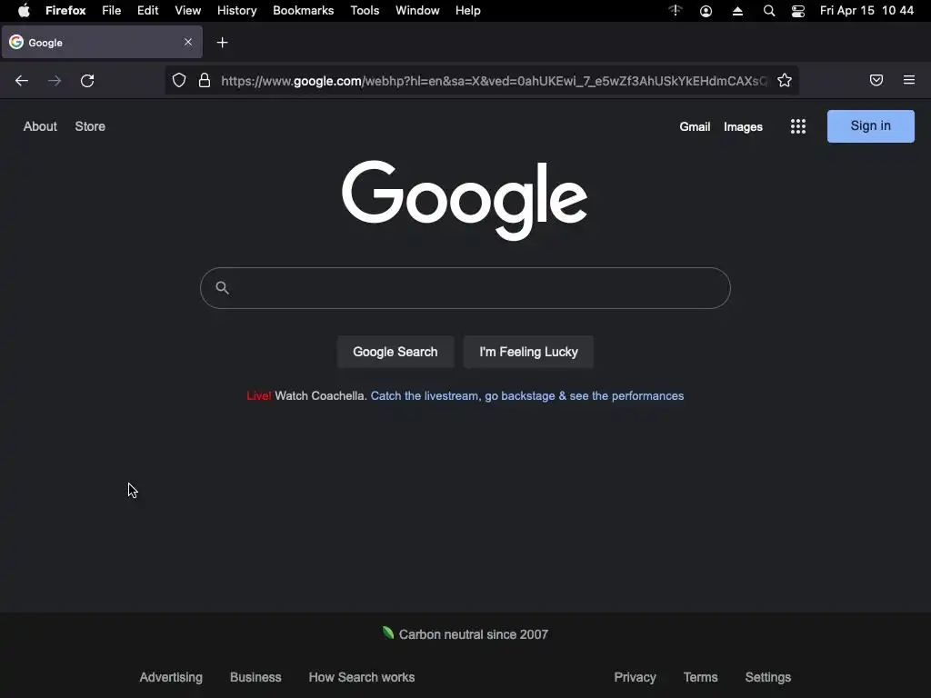Click the date and time clock
Viewport: 931px width, 698px height.
[x=866, y=11]
